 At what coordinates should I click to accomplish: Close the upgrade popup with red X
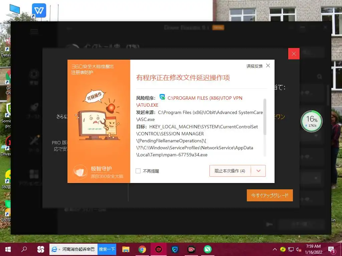[294, 54]
